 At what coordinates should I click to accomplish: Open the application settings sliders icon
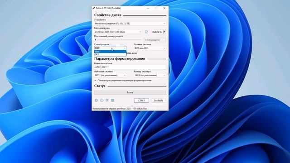(x=107, y=101)
